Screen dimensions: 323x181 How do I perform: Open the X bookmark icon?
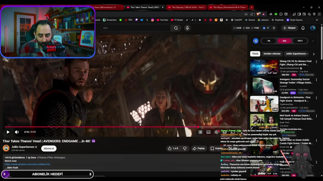pyautogui.click(x=147, y=20)
